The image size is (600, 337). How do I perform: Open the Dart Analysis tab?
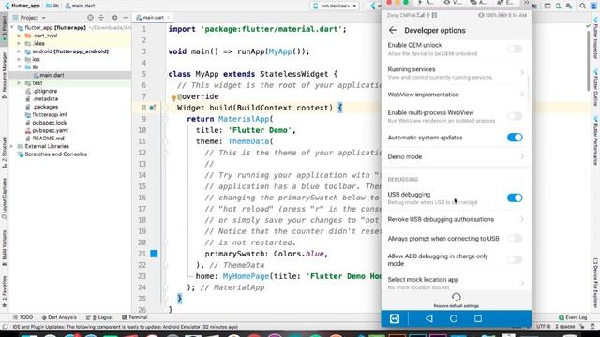59,317
